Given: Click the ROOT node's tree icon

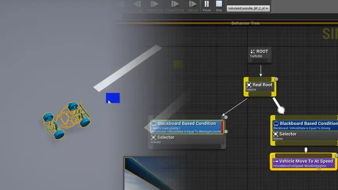Looking at the screenshot, I should [x=253, y=52].
